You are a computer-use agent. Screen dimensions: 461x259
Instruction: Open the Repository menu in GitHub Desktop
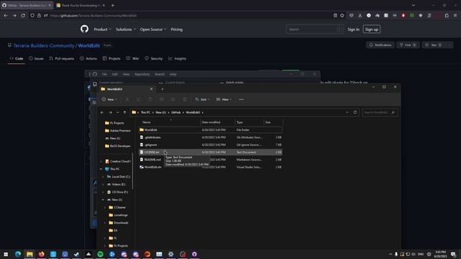tap(142, 74)
